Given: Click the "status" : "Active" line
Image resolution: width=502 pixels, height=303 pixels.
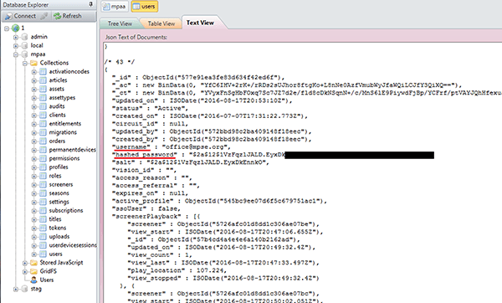Looking at the screenshot, I should coord(151,108).
